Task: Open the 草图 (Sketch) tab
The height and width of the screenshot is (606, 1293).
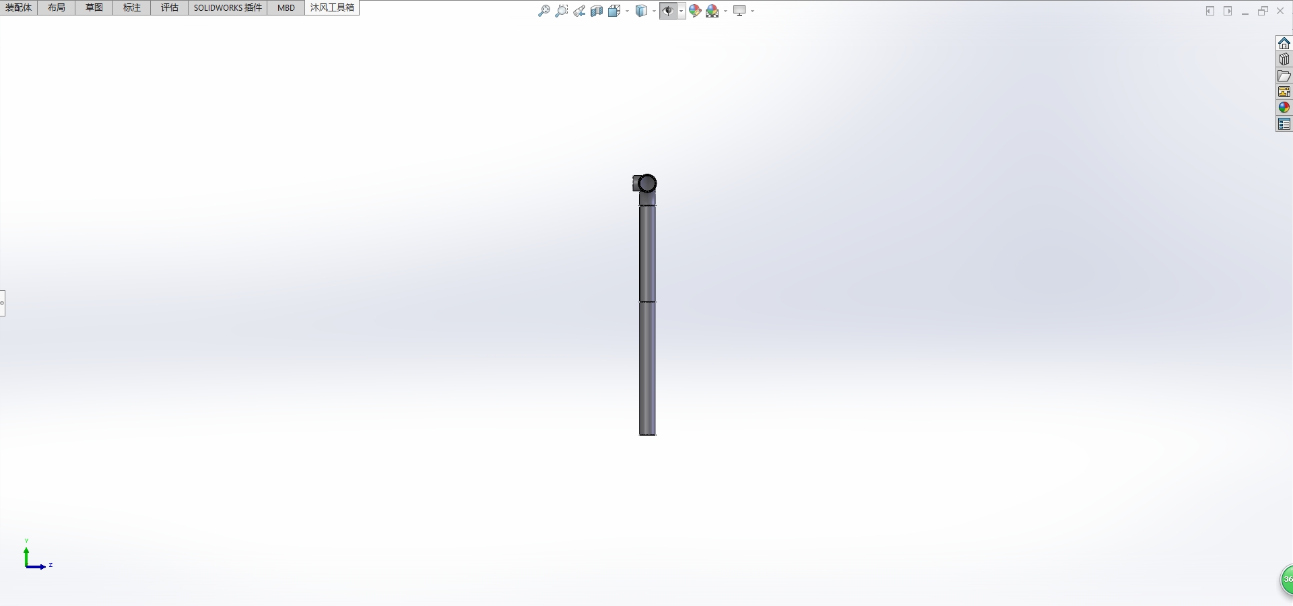Action: click(x=94, y=7)
